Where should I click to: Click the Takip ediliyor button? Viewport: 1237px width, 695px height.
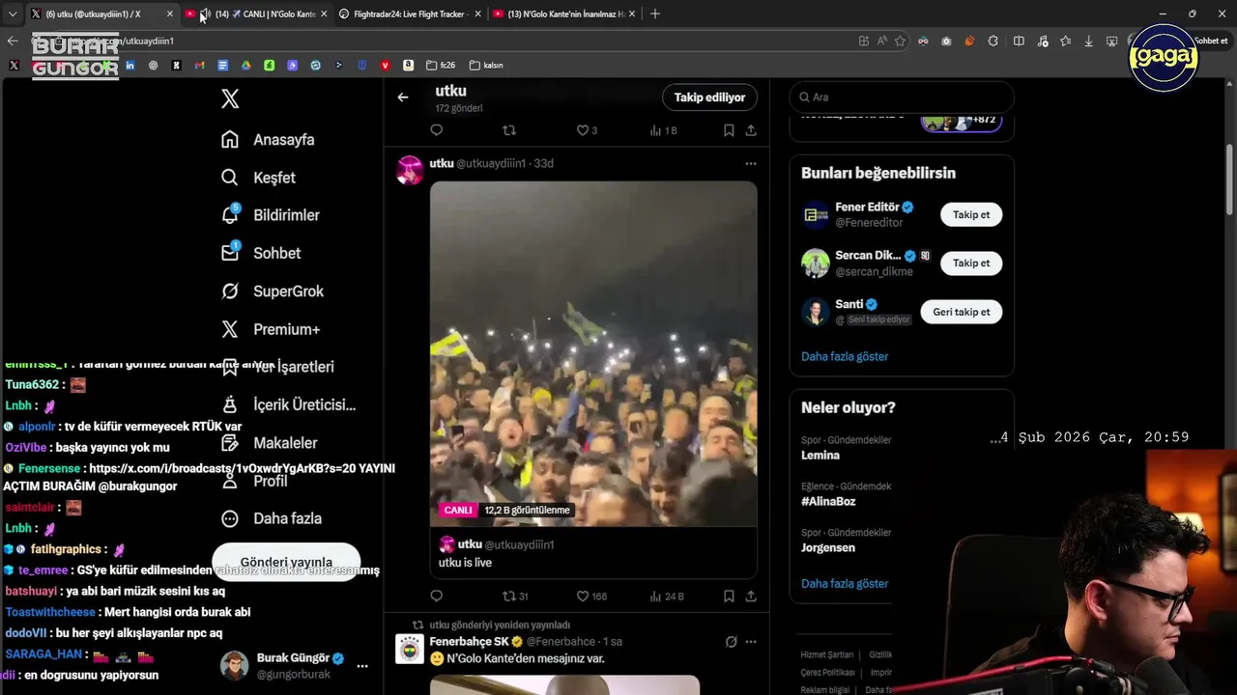coord(709,97)
